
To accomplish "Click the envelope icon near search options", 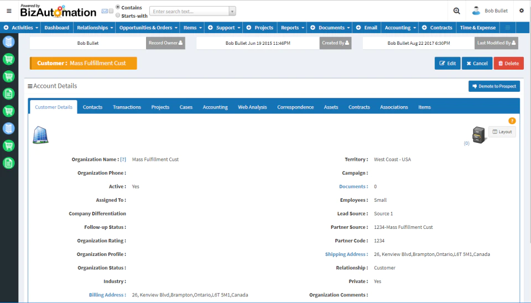I will tap(105, 11).
